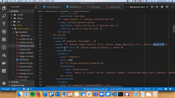Expand the OUTLINE section
Viewport: 175px width, 98px height.
pos(21,82)
